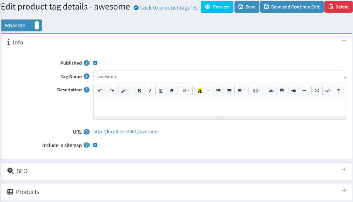Collapse the Info panel
Viewport: 353px width, 202px height.
pyautogui.click(x=344, y=41)
